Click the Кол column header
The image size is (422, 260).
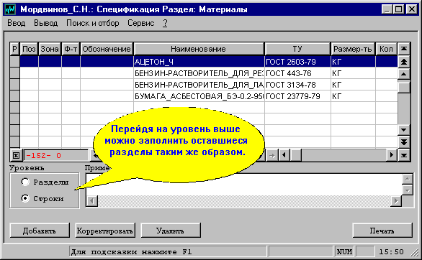tap(386, 49)
